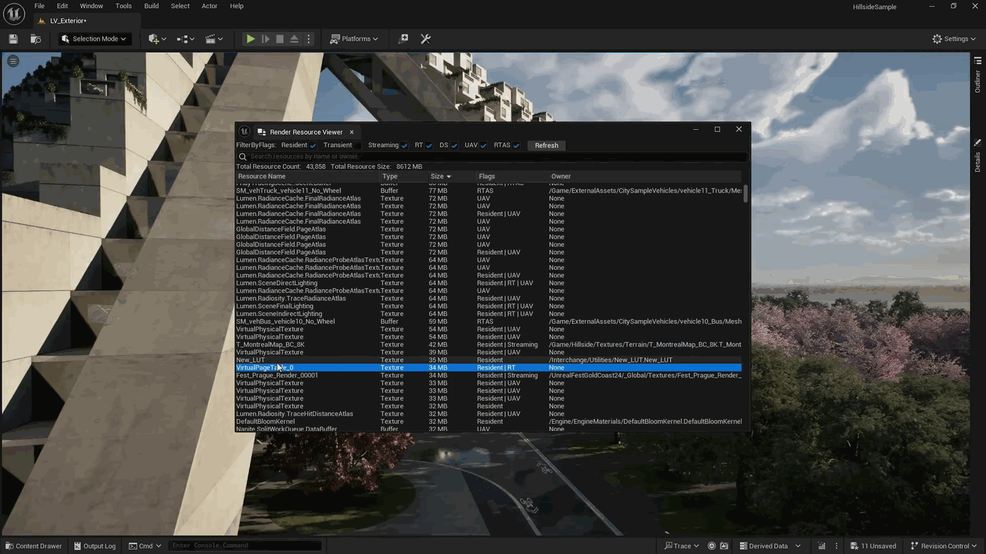Toggle the DS filter checkbox
The height and width of the screenshot is (554, 986).
click(454, 146)
